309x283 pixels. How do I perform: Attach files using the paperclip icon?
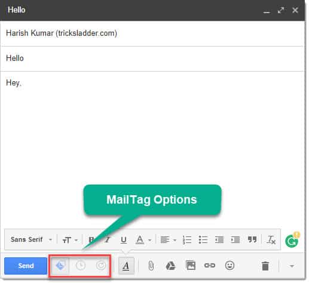[151, 266]
